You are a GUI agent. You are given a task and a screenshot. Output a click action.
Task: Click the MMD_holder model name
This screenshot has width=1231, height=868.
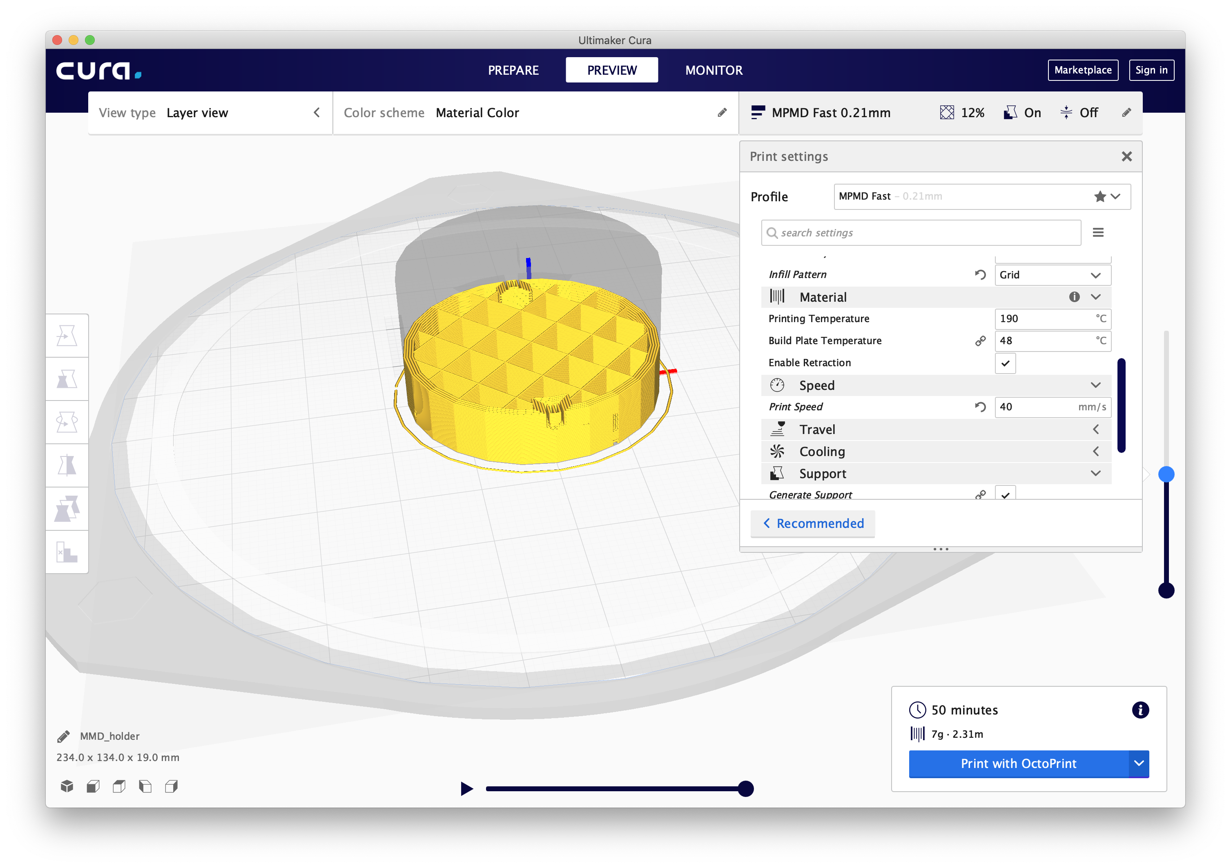tap(109, 737)
